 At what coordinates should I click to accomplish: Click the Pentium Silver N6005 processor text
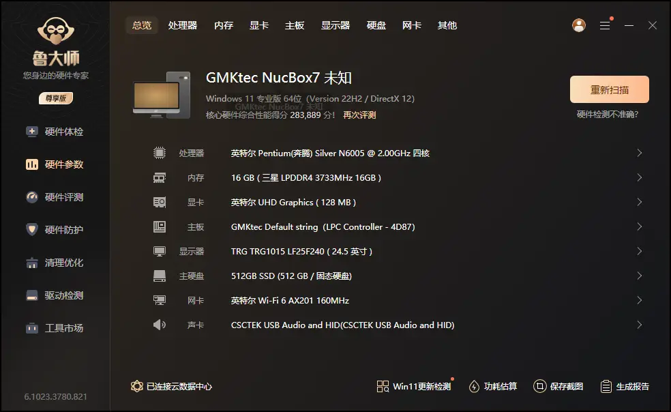point(330,153)
